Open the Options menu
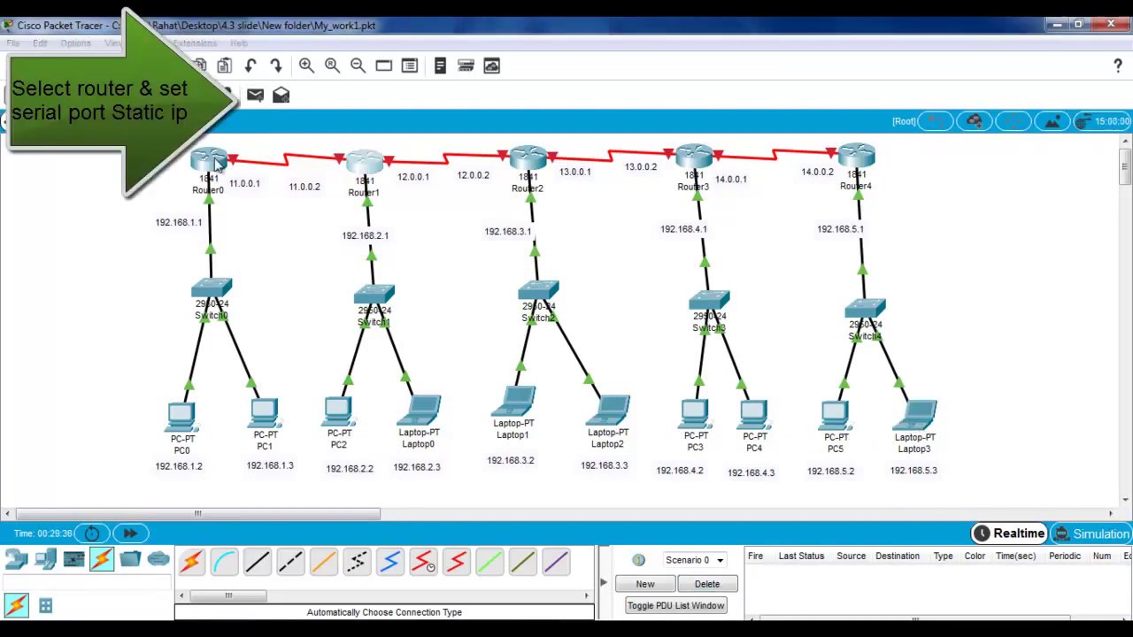Image resolution: width=1133 pixels, height=637 pixels. pos(75,43)
